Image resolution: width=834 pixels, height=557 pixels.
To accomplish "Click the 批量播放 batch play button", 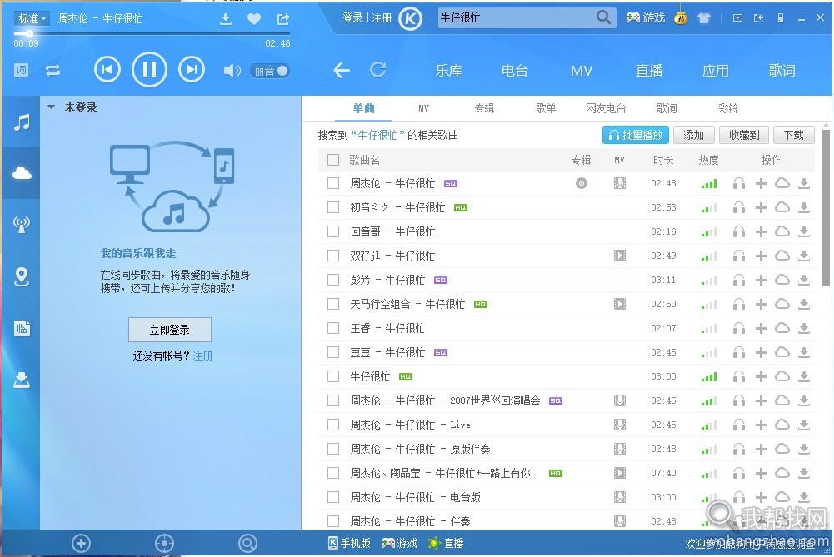I will (636, 135).
